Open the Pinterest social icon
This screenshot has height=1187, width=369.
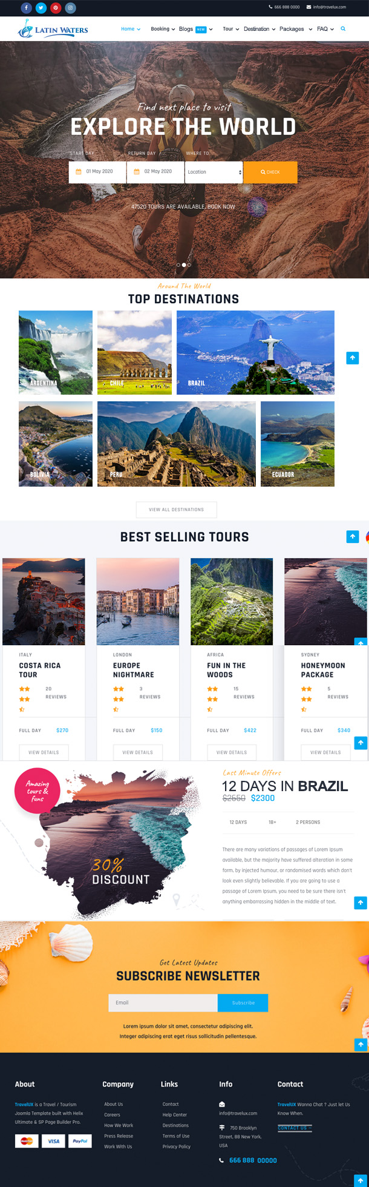tap(56, 8)
